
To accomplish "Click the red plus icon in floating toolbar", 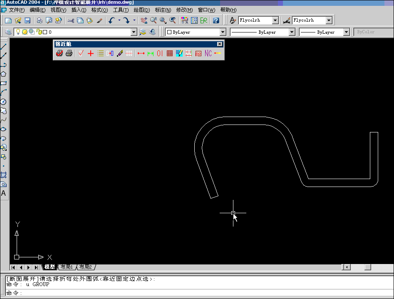I will coord(90,53).
